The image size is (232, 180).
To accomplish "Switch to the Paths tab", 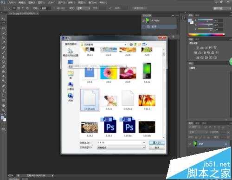I will click(x=204, y=123).
